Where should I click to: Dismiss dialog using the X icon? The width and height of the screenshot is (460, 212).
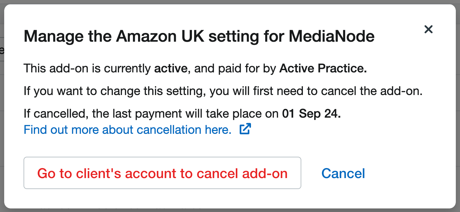428,29
